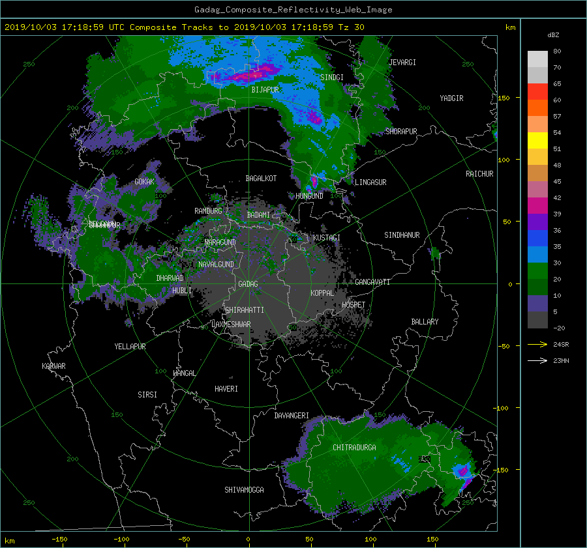Click the HOSPET city label
Screen dimensions: 587x548
click(x=354, y=305)
